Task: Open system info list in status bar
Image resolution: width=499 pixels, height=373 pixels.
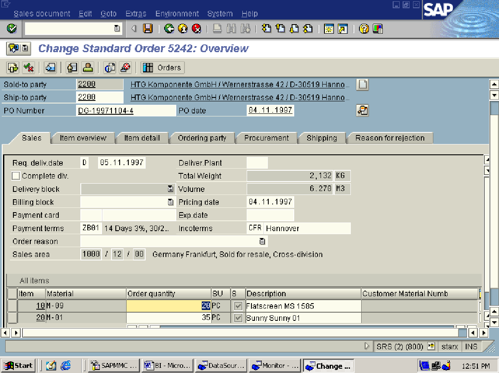Action: point(431,346)
